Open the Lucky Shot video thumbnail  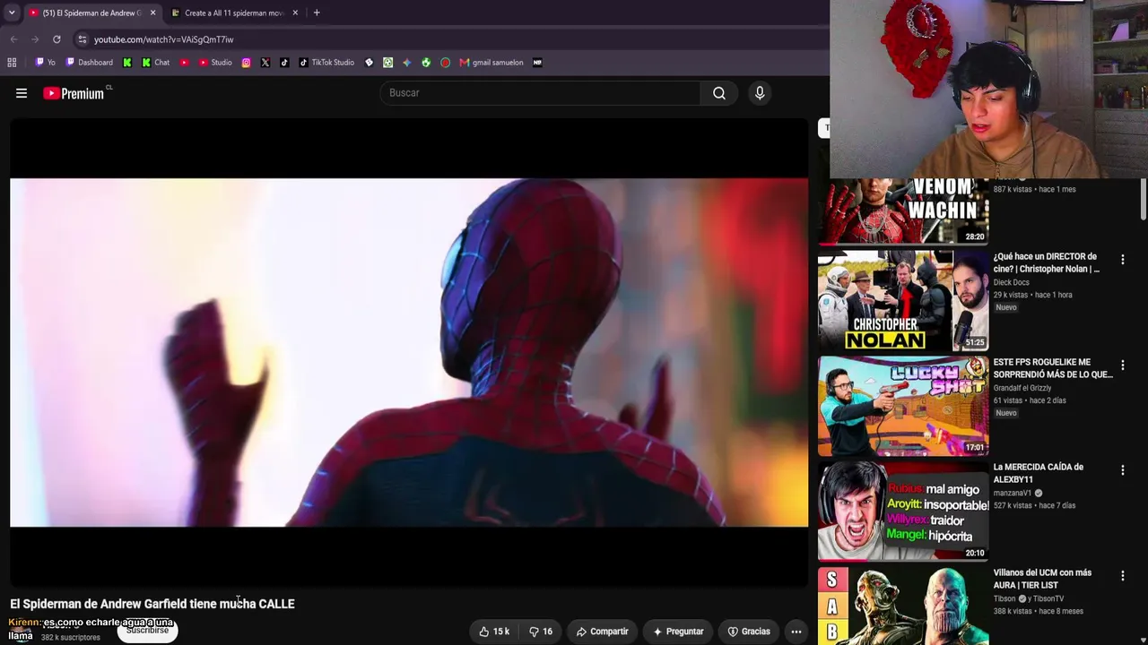pyautogui.click(x=903, y=406)
